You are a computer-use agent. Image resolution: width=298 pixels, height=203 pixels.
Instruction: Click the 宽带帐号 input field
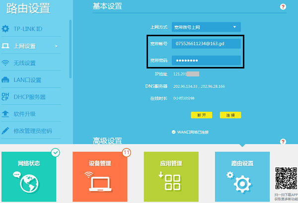tap(206, 44)
